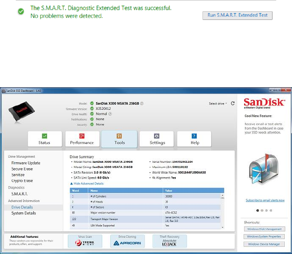Click the # of Sectors row
The height and width of the screenshot is (254, 292).
(145, 207)
